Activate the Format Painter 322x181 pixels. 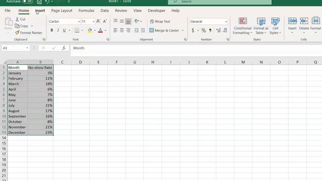[x=29, y=33]
